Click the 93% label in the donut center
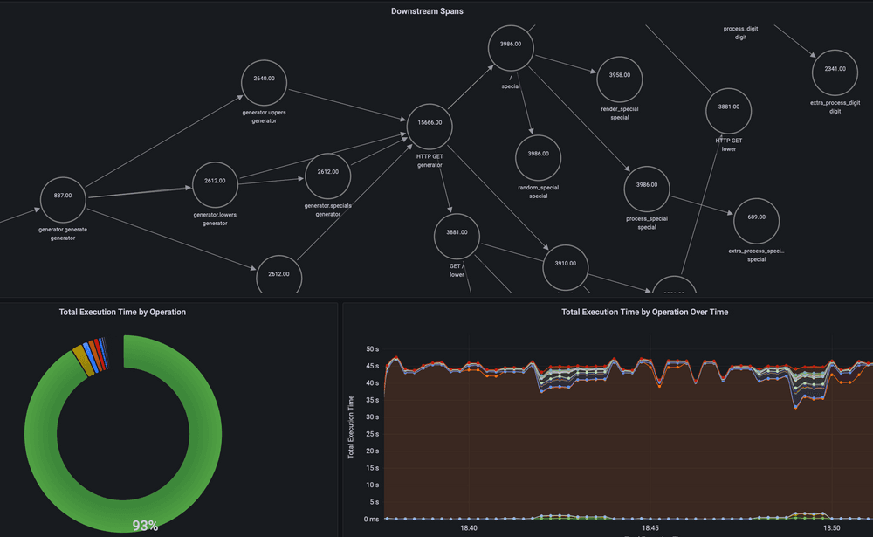This screenshot has width=873, height=537. point(143,525)
